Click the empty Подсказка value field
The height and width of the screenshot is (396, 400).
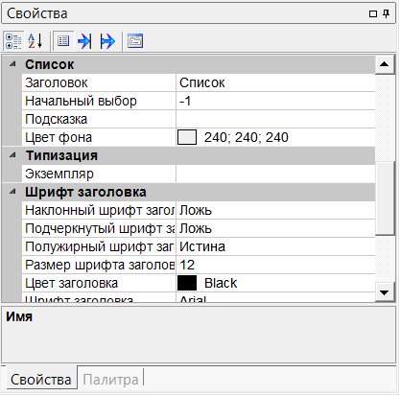pyautogui.click(x=275, y=119)
